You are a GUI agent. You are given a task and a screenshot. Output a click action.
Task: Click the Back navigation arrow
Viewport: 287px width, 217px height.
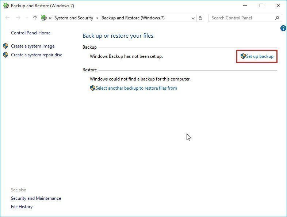tap(8, 18)
